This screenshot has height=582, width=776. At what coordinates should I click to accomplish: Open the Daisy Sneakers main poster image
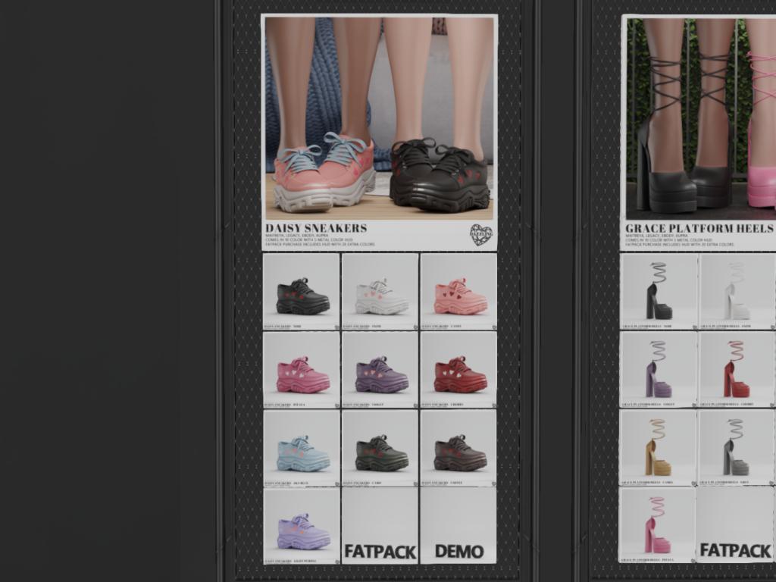point(379,117)
